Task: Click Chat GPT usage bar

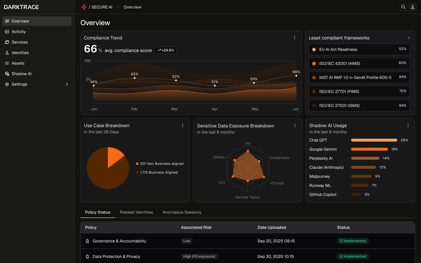Action: click(x=374, y=140)
